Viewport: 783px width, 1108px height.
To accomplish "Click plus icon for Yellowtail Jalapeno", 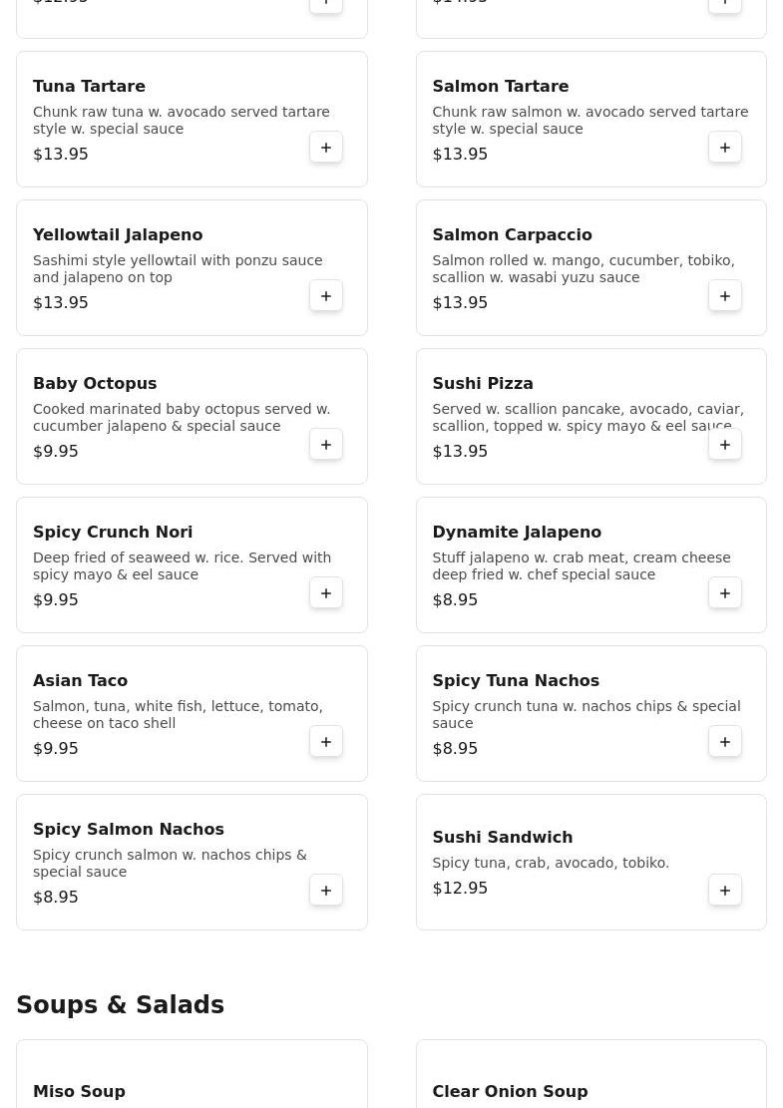I will [326, 296].
